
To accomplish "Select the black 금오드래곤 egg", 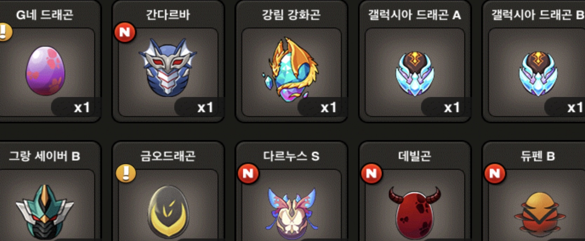I will tap(168, 212).
